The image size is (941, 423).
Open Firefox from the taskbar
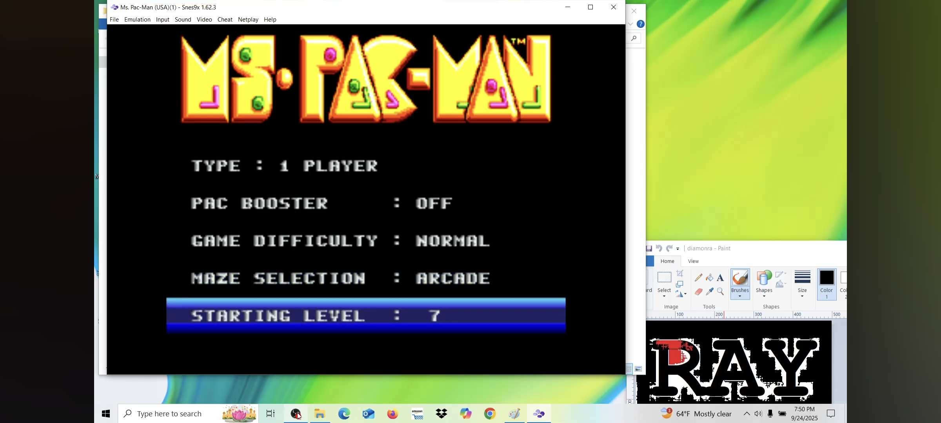[393, 414]
